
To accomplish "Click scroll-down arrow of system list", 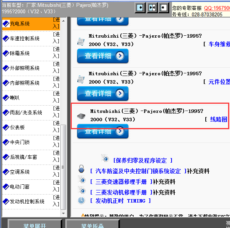I will point(63,213).
